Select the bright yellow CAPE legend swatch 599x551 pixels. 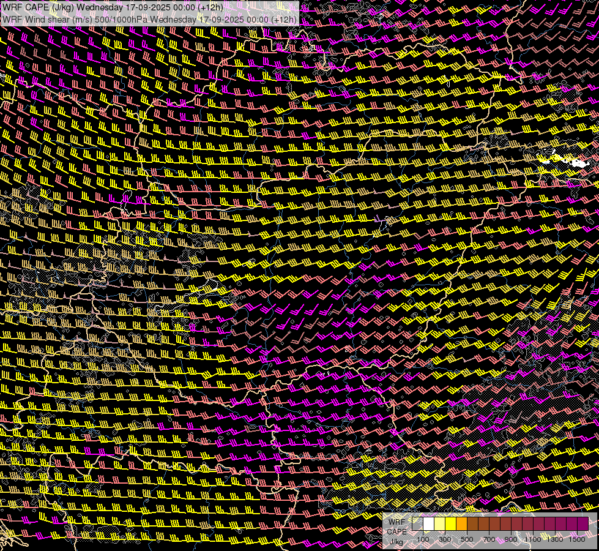tap(450, 523)
